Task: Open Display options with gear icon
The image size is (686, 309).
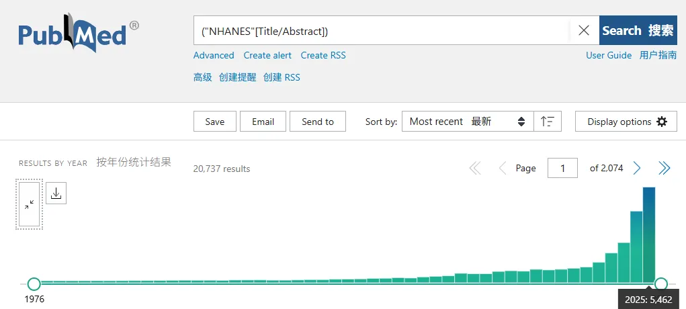Action: coord(626,121)
